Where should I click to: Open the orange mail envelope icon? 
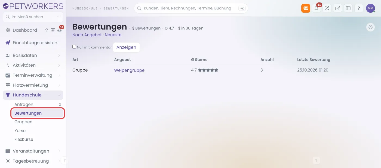point(306,8)
